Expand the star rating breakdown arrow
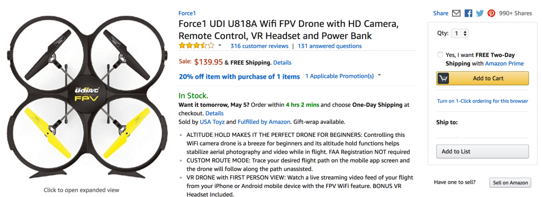The width and height of the screenshot is (542, 197). tap(220, 45)
